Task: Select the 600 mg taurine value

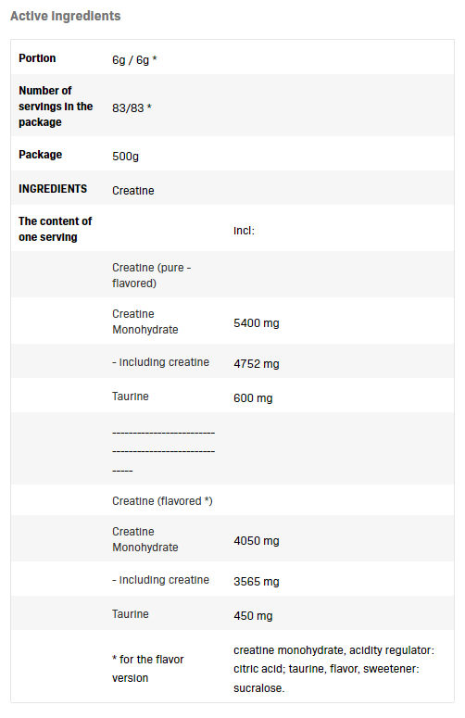Action: [x=253, y=398]
